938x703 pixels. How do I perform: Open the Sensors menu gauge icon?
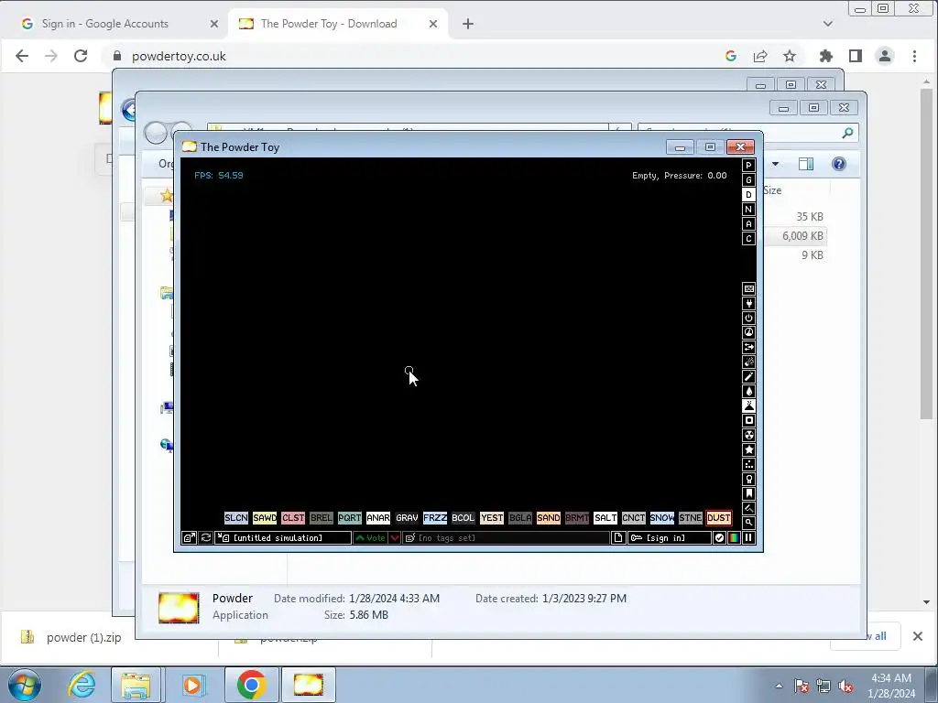(748, 332)
